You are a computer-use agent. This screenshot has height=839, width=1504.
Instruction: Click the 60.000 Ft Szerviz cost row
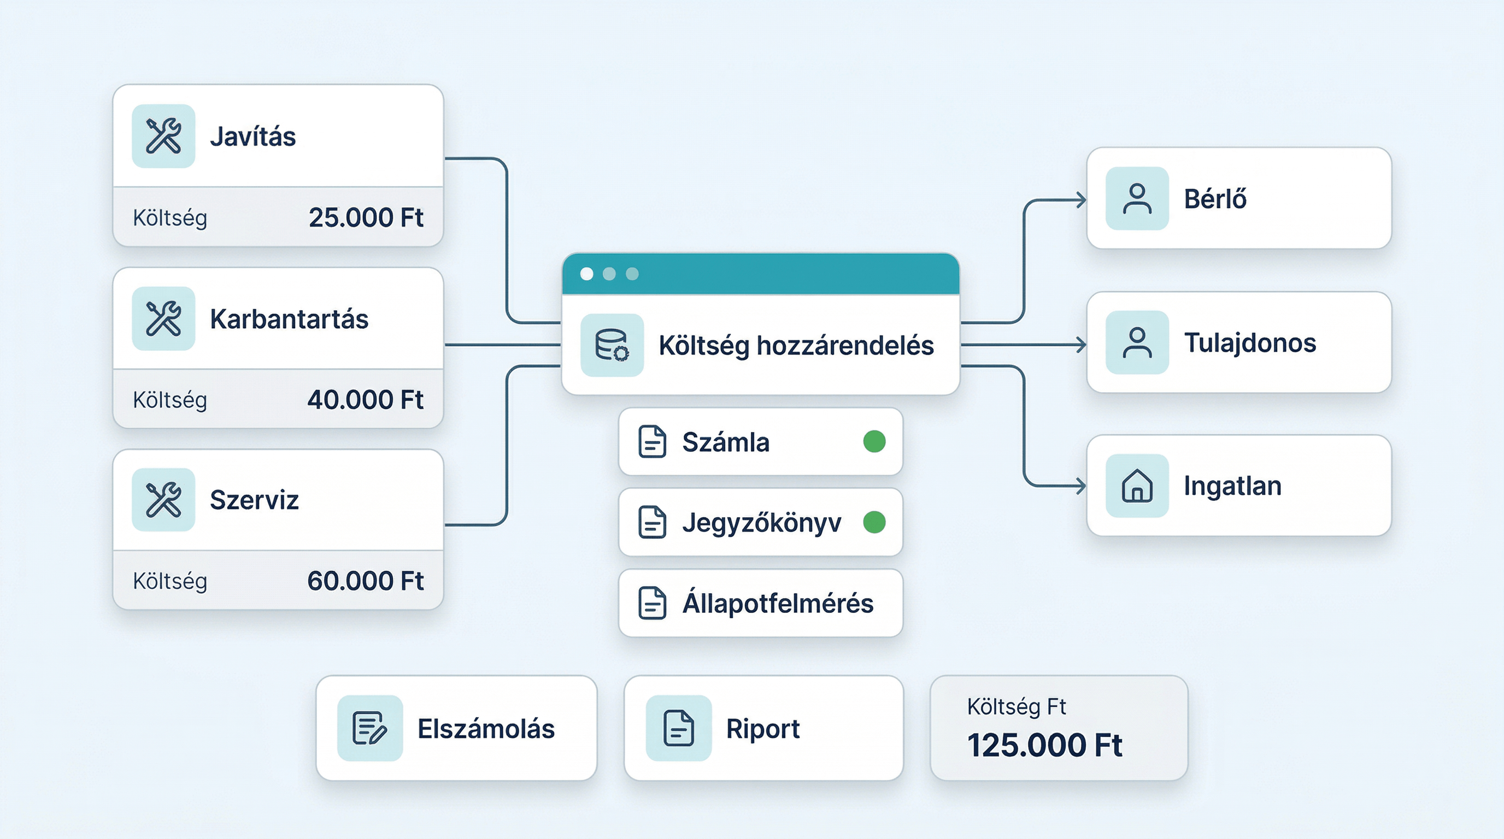(366, 581)
